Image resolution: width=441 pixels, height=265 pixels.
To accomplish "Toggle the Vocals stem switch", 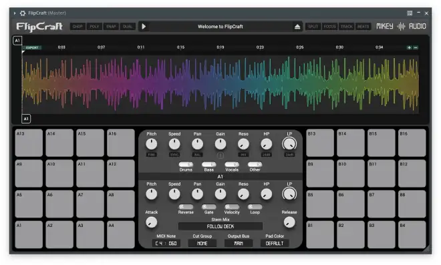I will (x=232, y=164).
